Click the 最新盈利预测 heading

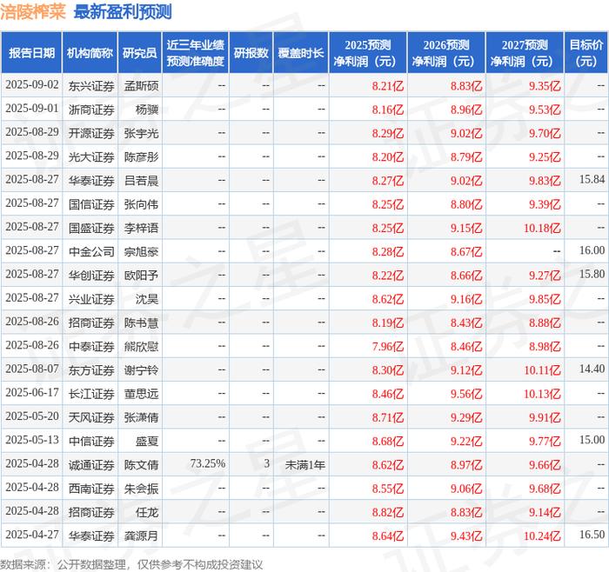tap(123, 12)
